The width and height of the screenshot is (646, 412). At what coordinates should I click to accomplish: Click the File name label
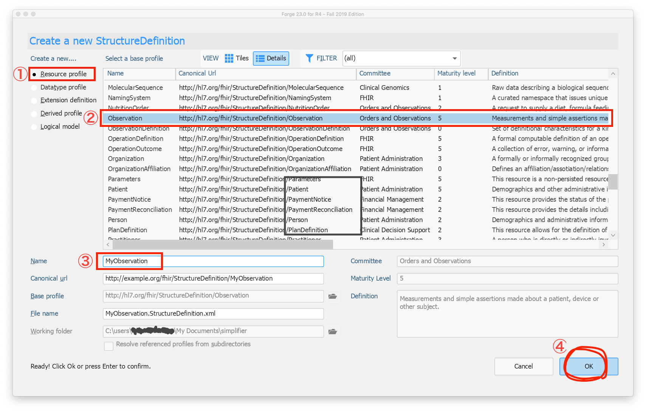coord(44,313)
